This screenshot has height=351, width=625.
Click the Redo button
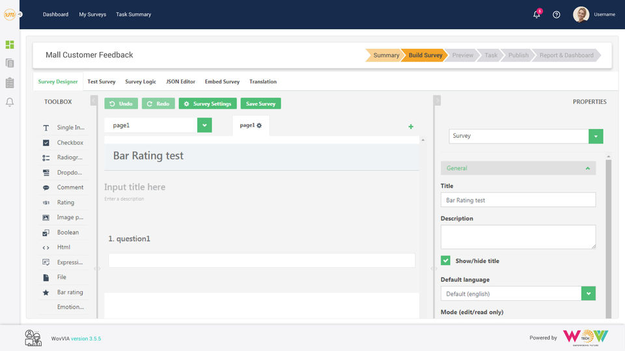pos(158,103)
